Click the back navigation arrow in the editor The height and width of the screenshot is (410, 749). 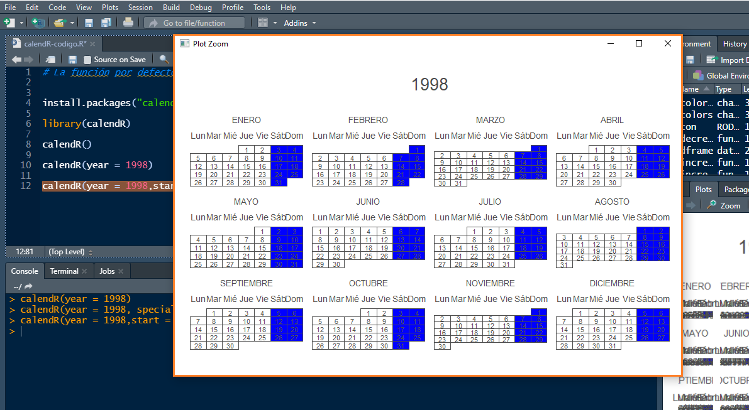17,59
